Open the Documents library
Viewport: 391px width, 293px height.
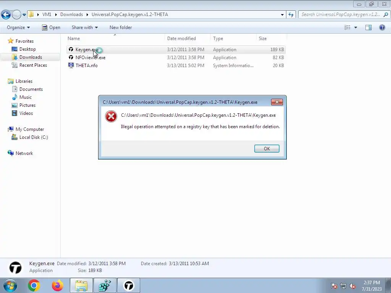pos(31,89)
